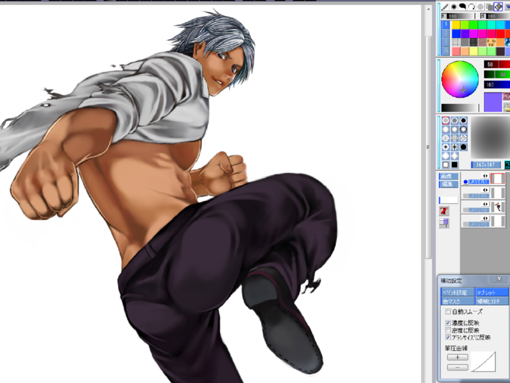
Task: Select the curved arrow lasso tool
Action: tap(471, 7)
